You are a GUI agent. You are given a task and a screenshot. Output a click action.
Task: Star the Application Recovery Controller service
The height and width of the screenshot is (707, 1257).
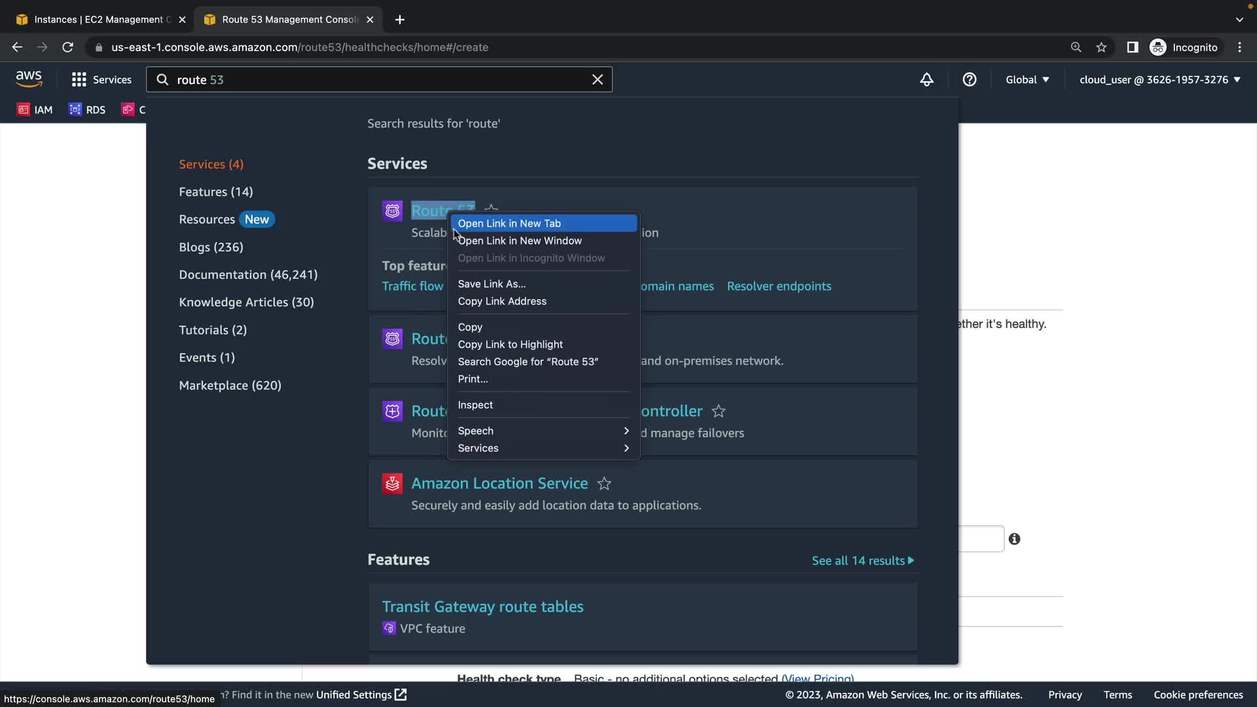pos(718,411)
